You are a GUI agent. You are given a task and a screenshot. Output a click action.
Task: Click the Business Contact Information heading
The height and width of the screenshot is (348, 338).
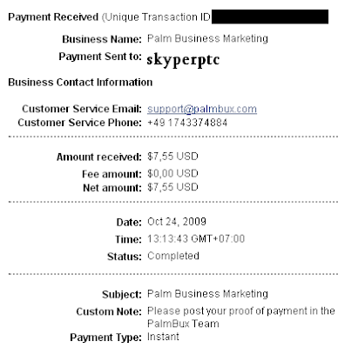point(80,83)
